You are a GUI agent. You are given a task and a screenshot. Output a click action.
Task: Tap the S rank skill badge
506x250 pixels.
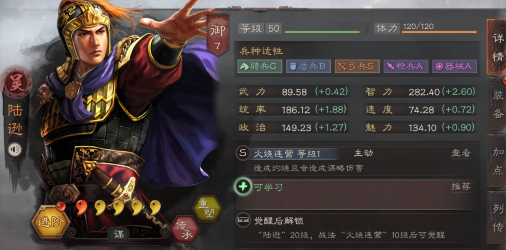click(x=242, y=153)
